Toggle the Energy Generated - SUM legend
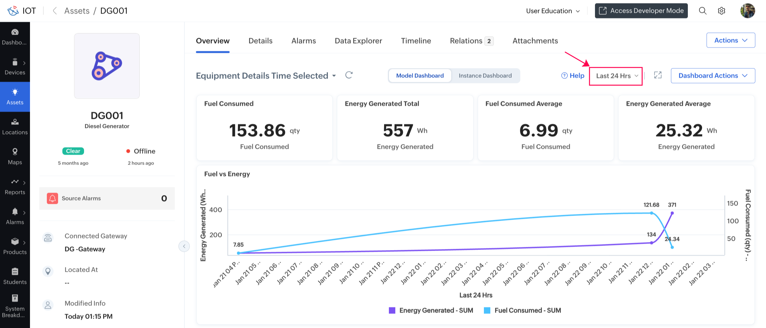The height and width of the screenshot is (328, 766). [x=431, y=310]
